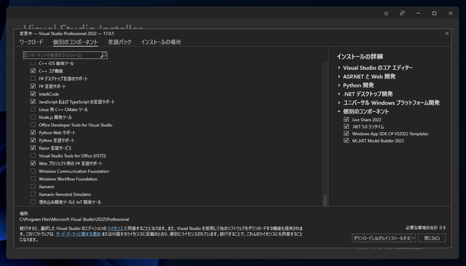Check Windows Workflow Foundation checkbox
This screenshot has width=466, height=266.
(x=33, y=179)
